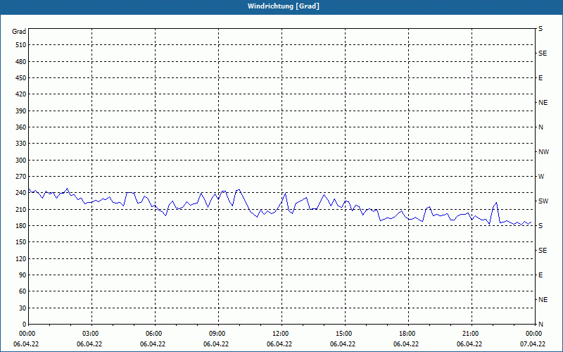Click the 30 degree axis label

[x=23, y=308]
